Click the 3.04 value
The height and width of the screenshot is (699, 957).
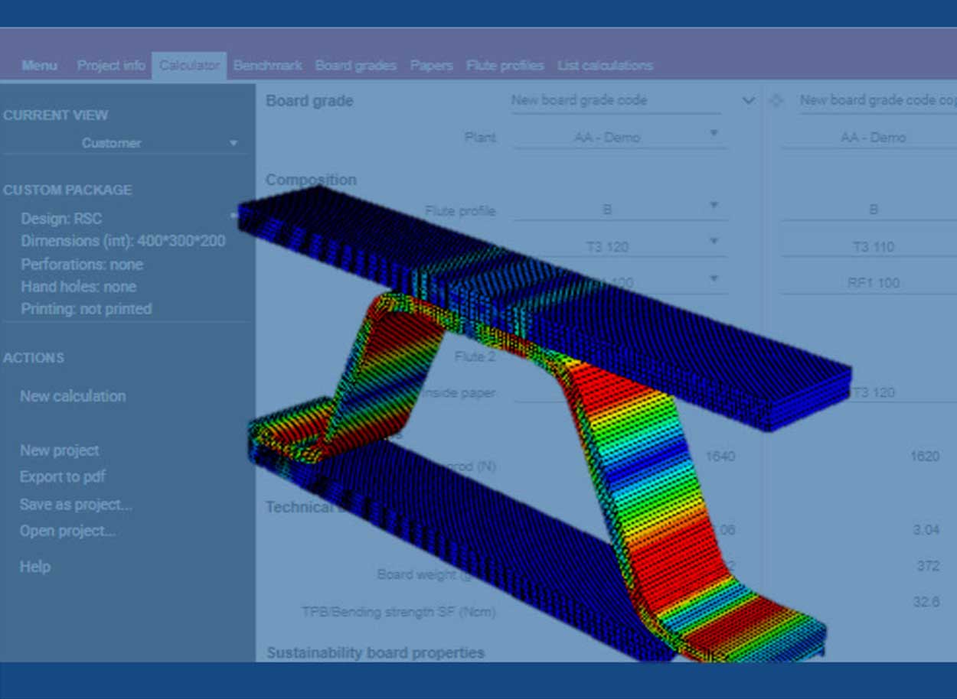[x=926, y=530]
